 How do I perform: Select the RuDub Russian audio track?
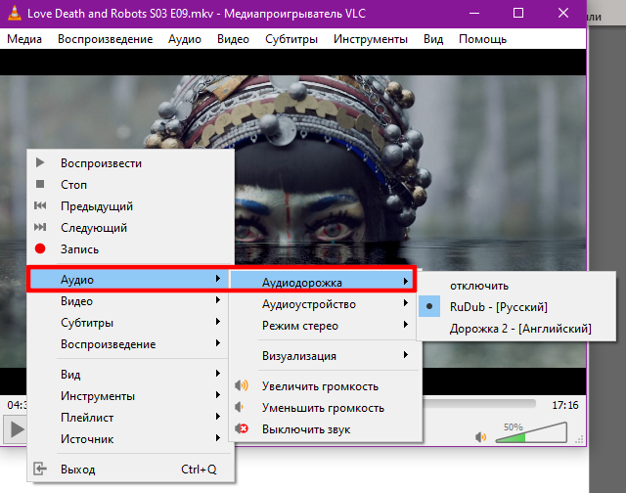[498, 307]
